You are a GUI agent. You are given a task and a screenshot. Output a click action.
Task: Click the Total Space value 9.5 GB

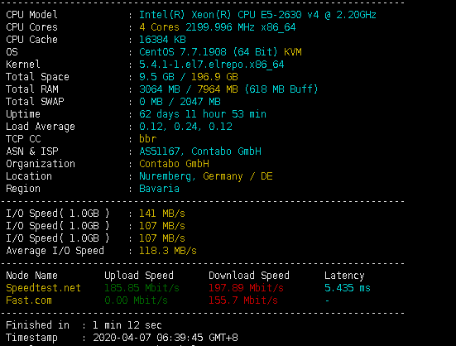pos(156,77)
